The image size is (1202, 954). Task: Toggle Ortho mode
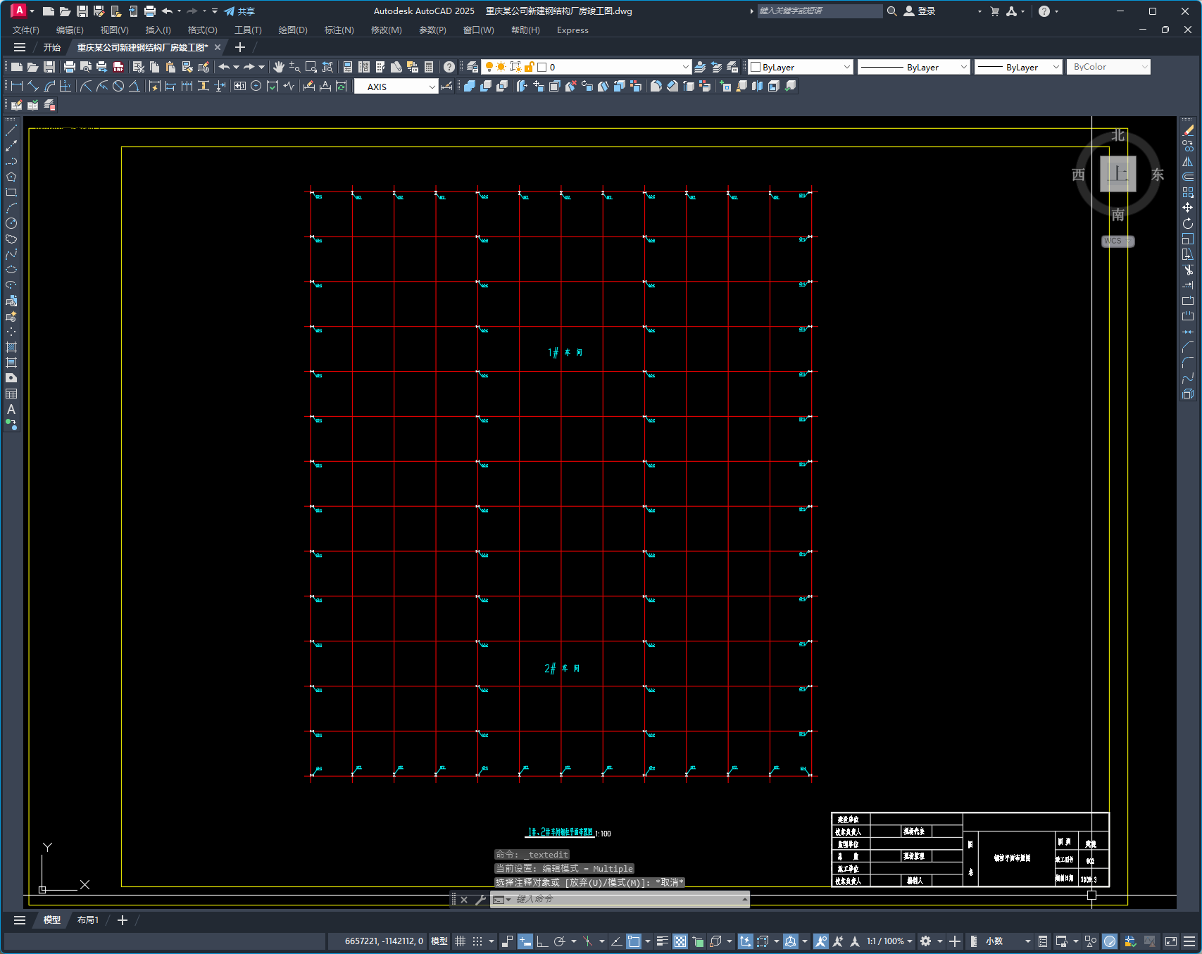(542, 941)
